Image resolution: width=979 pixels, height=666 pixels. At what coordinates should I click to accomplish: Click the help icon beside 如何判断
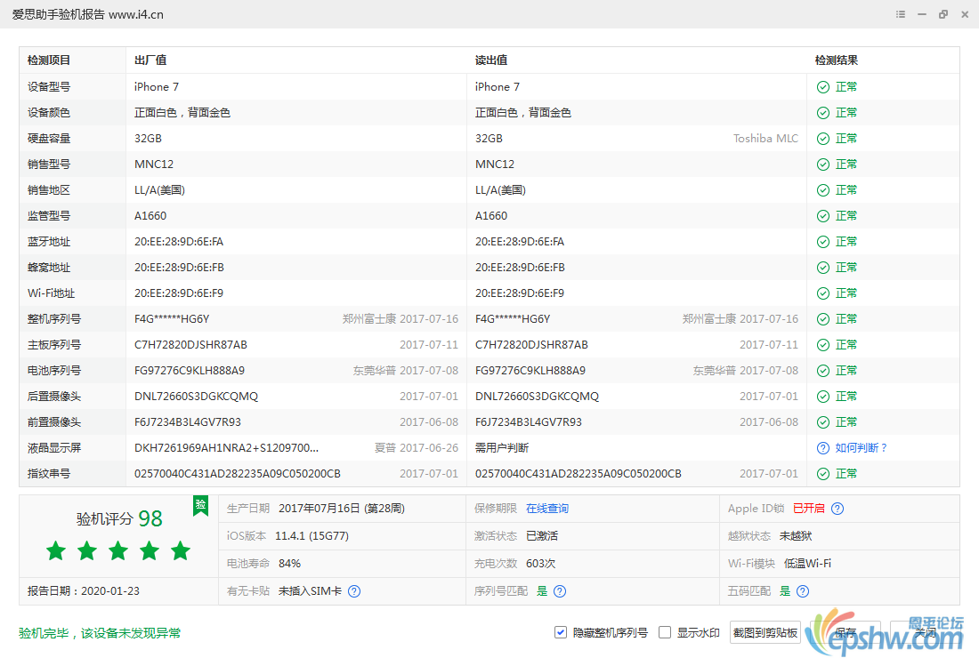[x=823, y=448]
